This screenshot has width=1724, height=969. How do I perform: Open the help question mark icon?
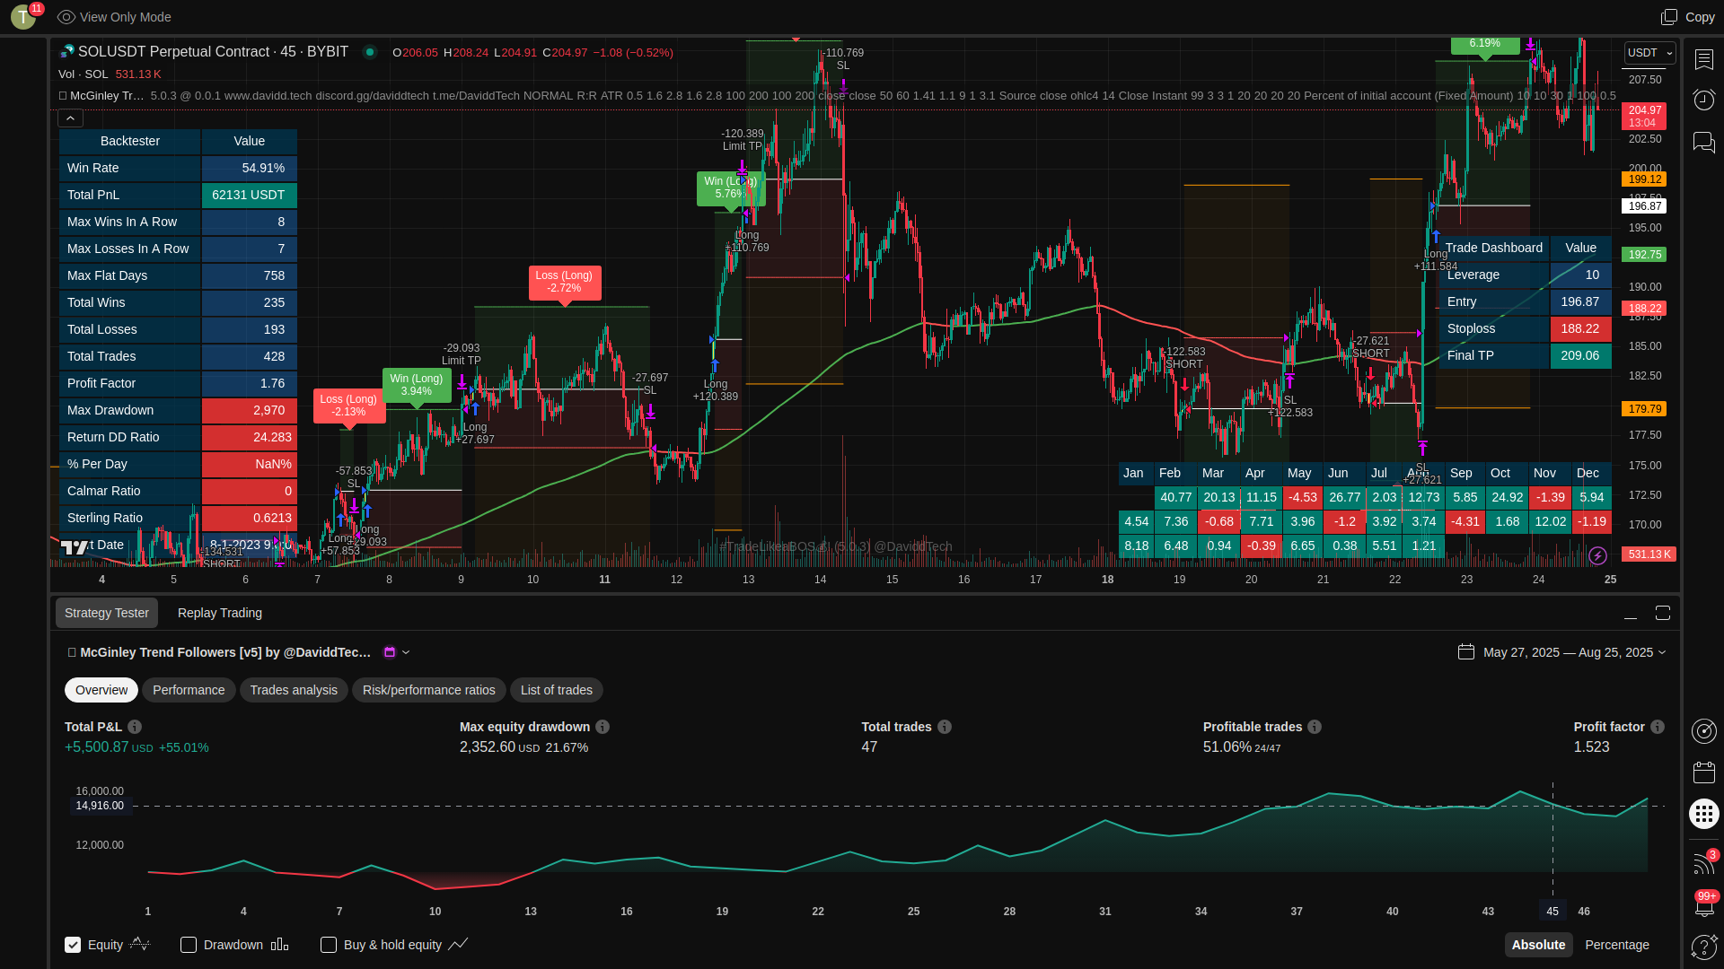pos(1703,947)
